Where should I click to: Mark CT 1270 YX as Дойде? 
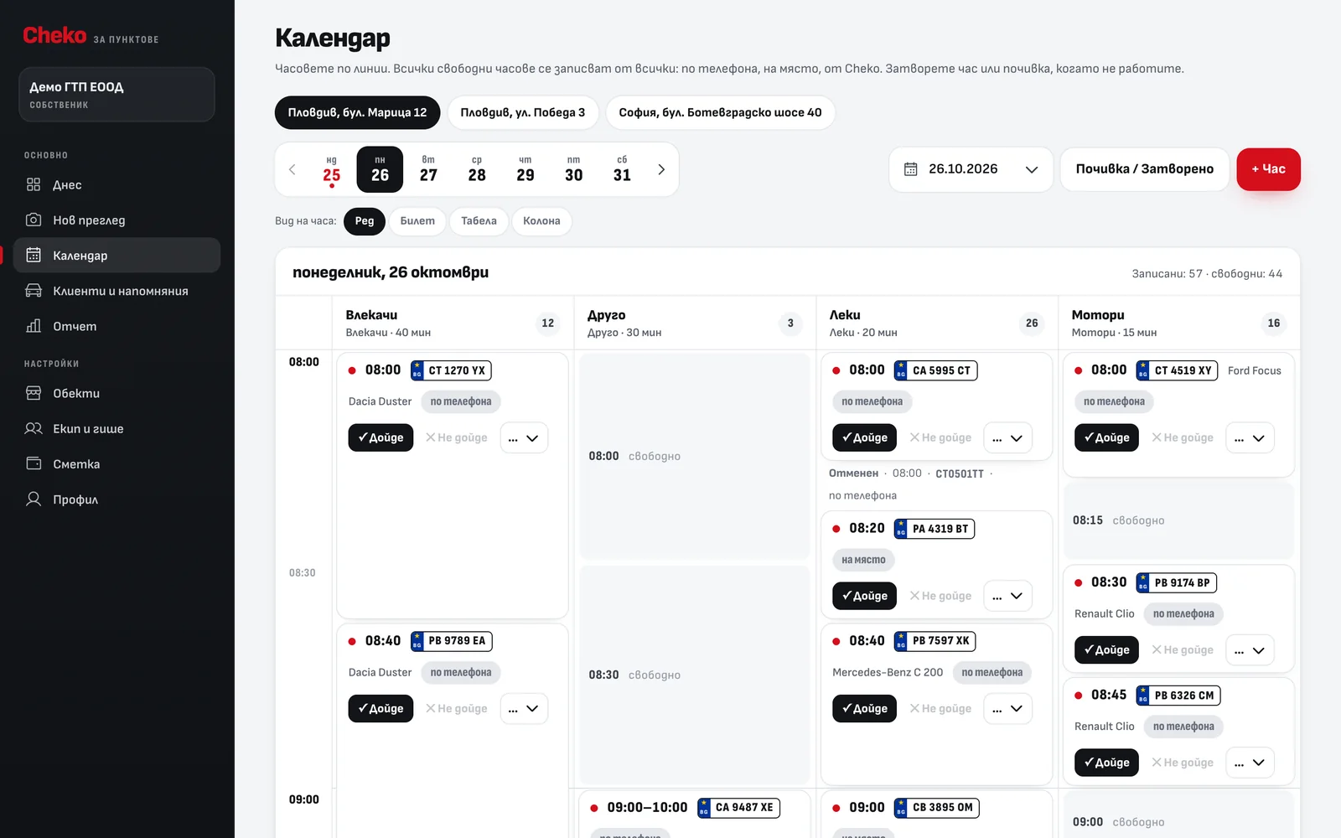tap(381, 437)
